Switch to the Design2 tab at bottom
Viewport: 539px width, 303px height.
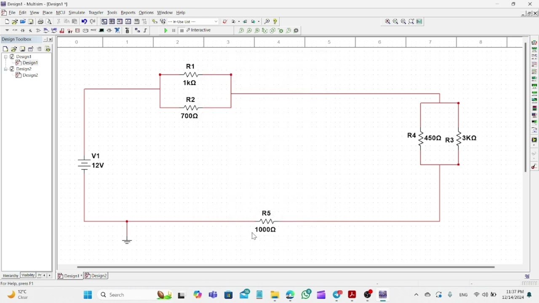pos(96,276)
